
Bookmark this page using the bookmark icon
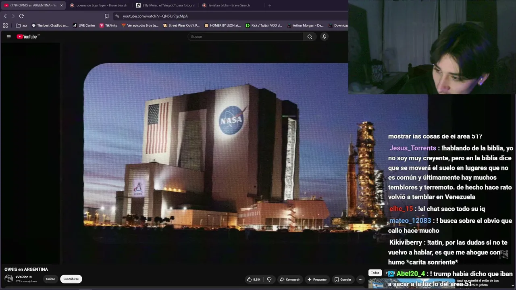coord(106,16)
